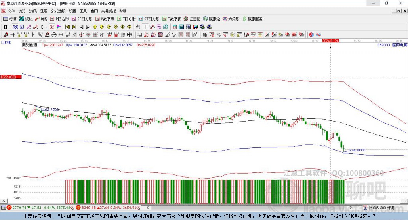
Task: Click the 日K线 period label
Action: (6, 42)
